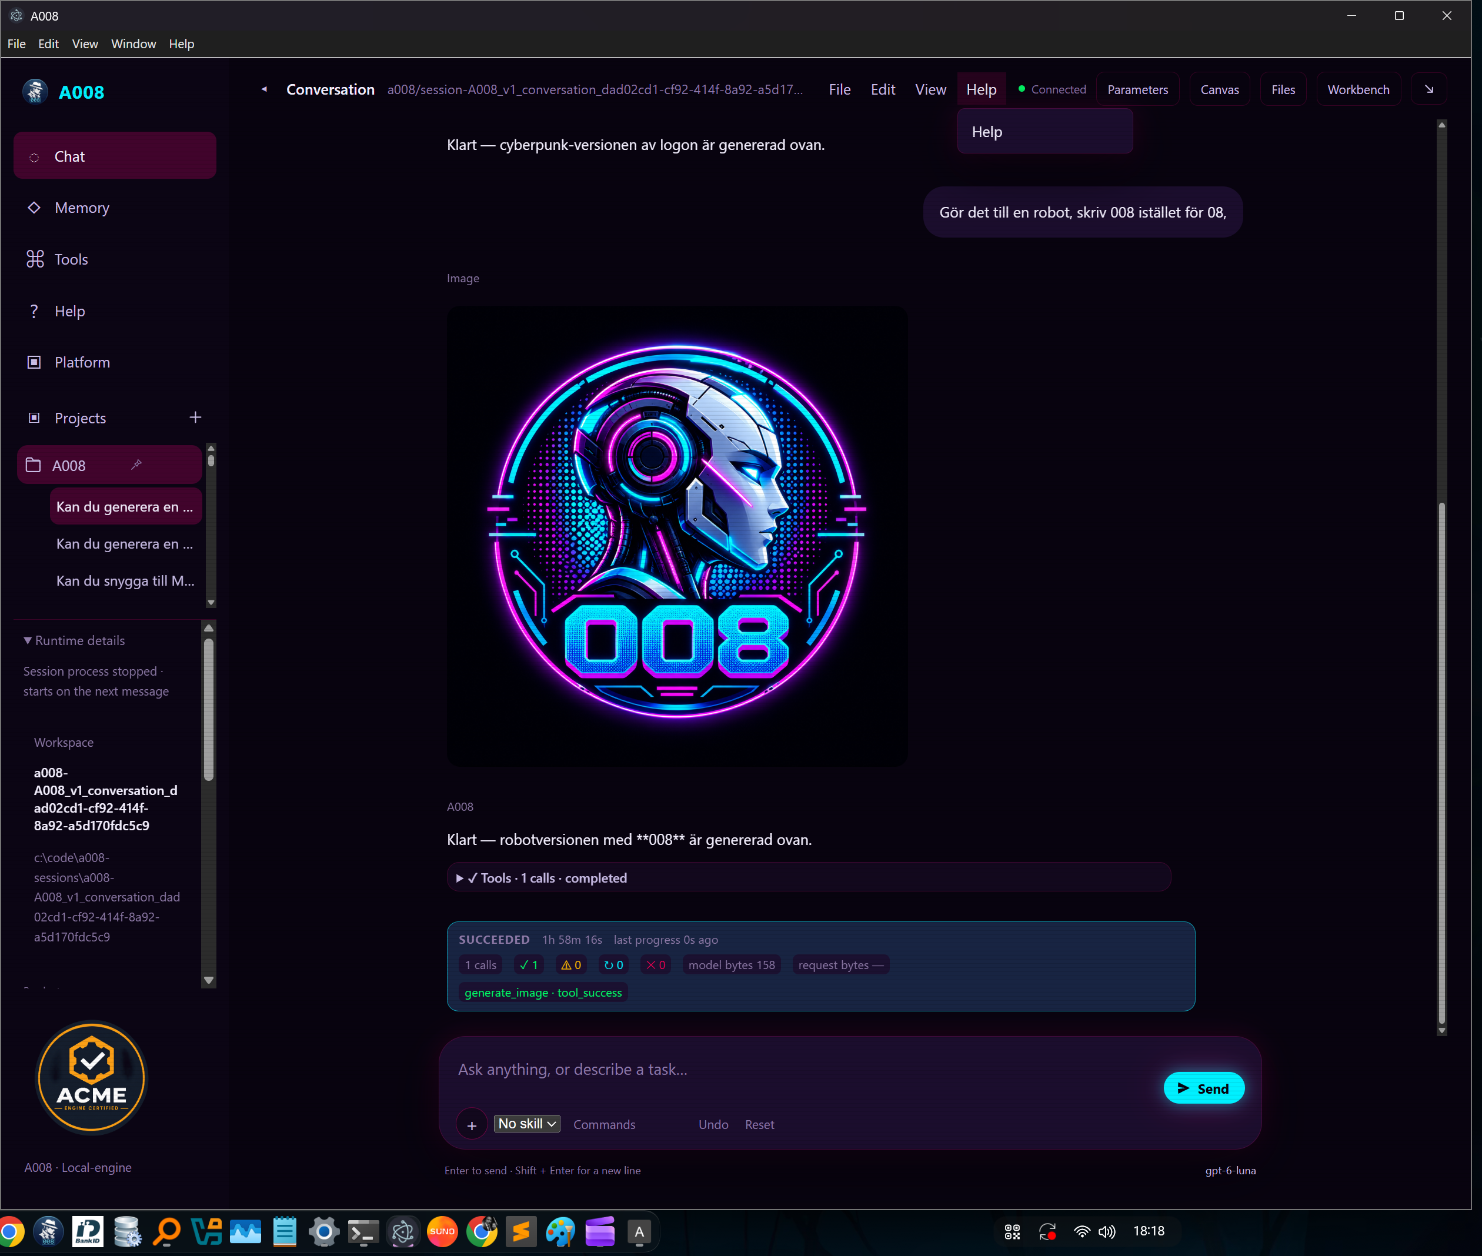Click the generated 008 robot logo image
The image size is (1482, 1256).
pyautogui.click(x=677, y=537)
